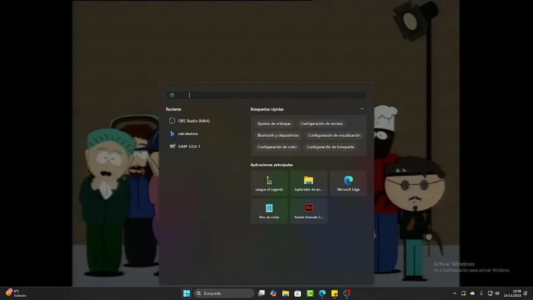Open Camtasia from the taskbar
Screen dimensions: 533x300
click(310, 293)
